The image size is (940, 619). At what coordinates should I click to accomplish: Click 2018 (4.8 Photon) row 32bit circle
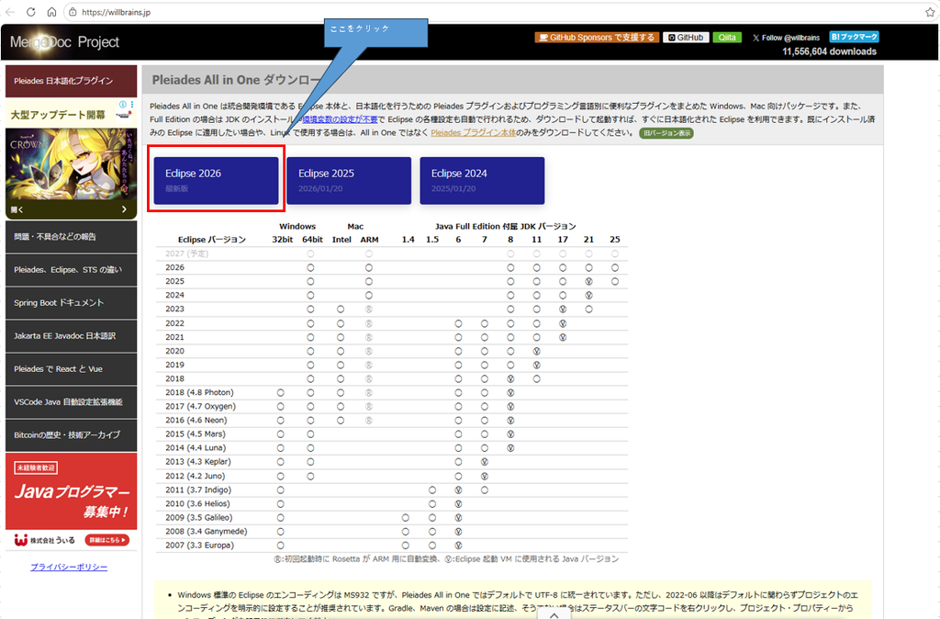tap(281, 392)
